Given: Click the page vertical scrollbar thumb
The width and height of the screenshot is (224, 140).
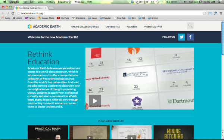Looking at the screenshot, I should click(x=223, y=38).
